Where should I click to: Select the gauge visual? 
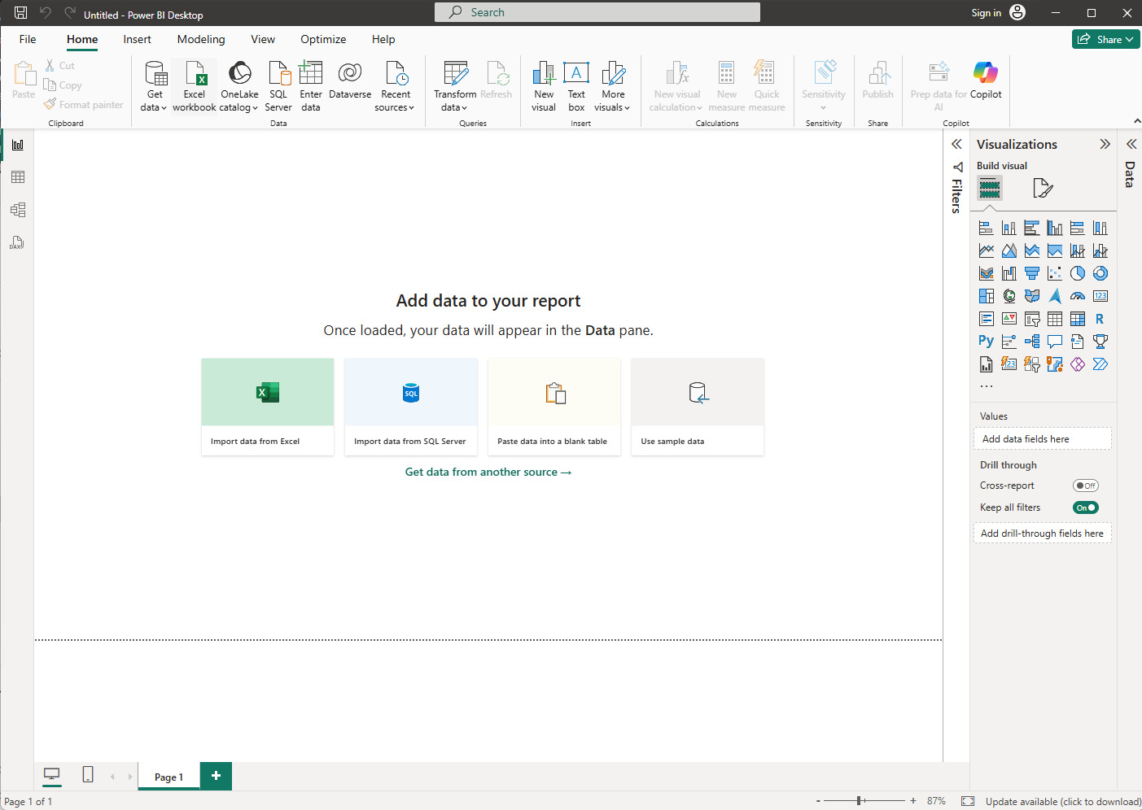pos(1078,296)
